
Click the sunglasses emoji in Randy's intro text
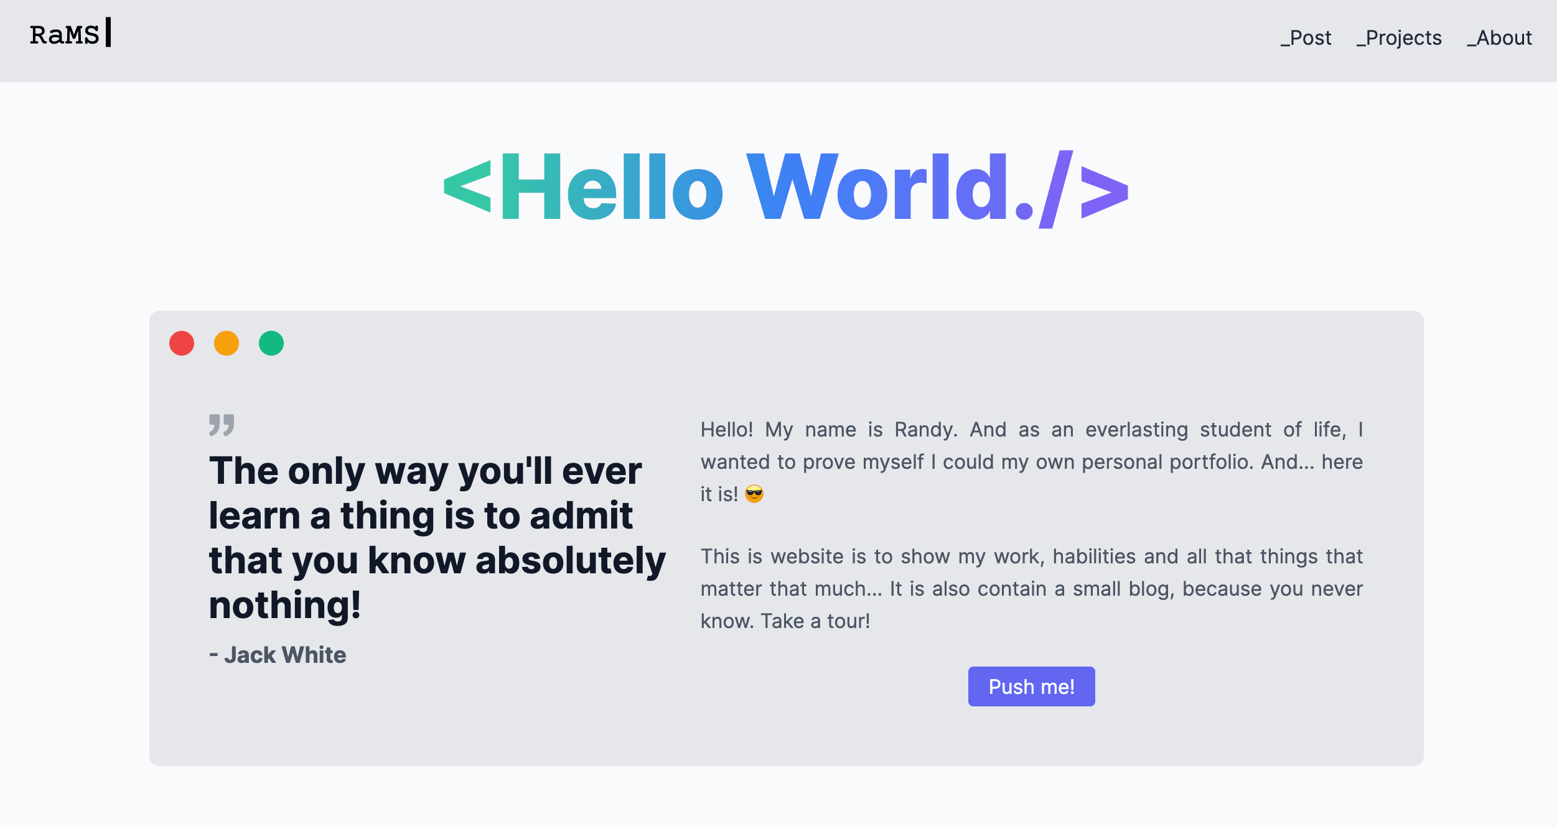pyautogui.click(x=754, y=494)
